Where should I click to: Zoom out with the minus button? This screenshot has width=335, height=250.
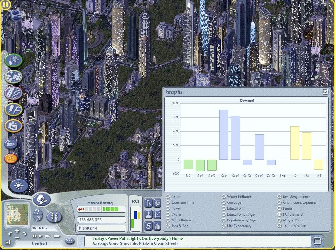click(x=17, y=237)
